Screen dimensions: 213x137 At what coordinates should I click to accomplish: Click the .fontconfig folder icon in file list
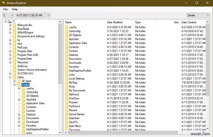tap(66, 31)
